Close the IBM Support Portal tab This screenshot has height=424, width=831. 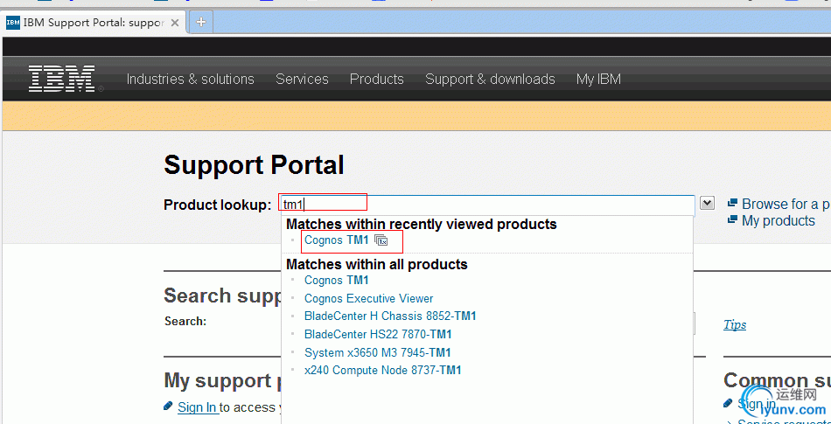[175, 22]
